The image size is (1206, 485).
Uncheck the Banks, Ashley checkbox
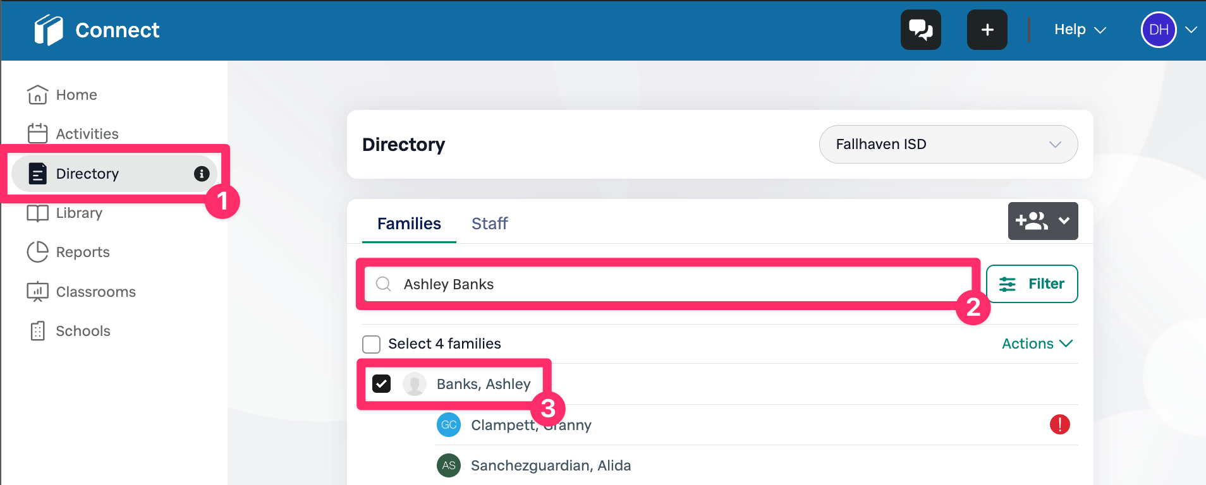point(382,384)
